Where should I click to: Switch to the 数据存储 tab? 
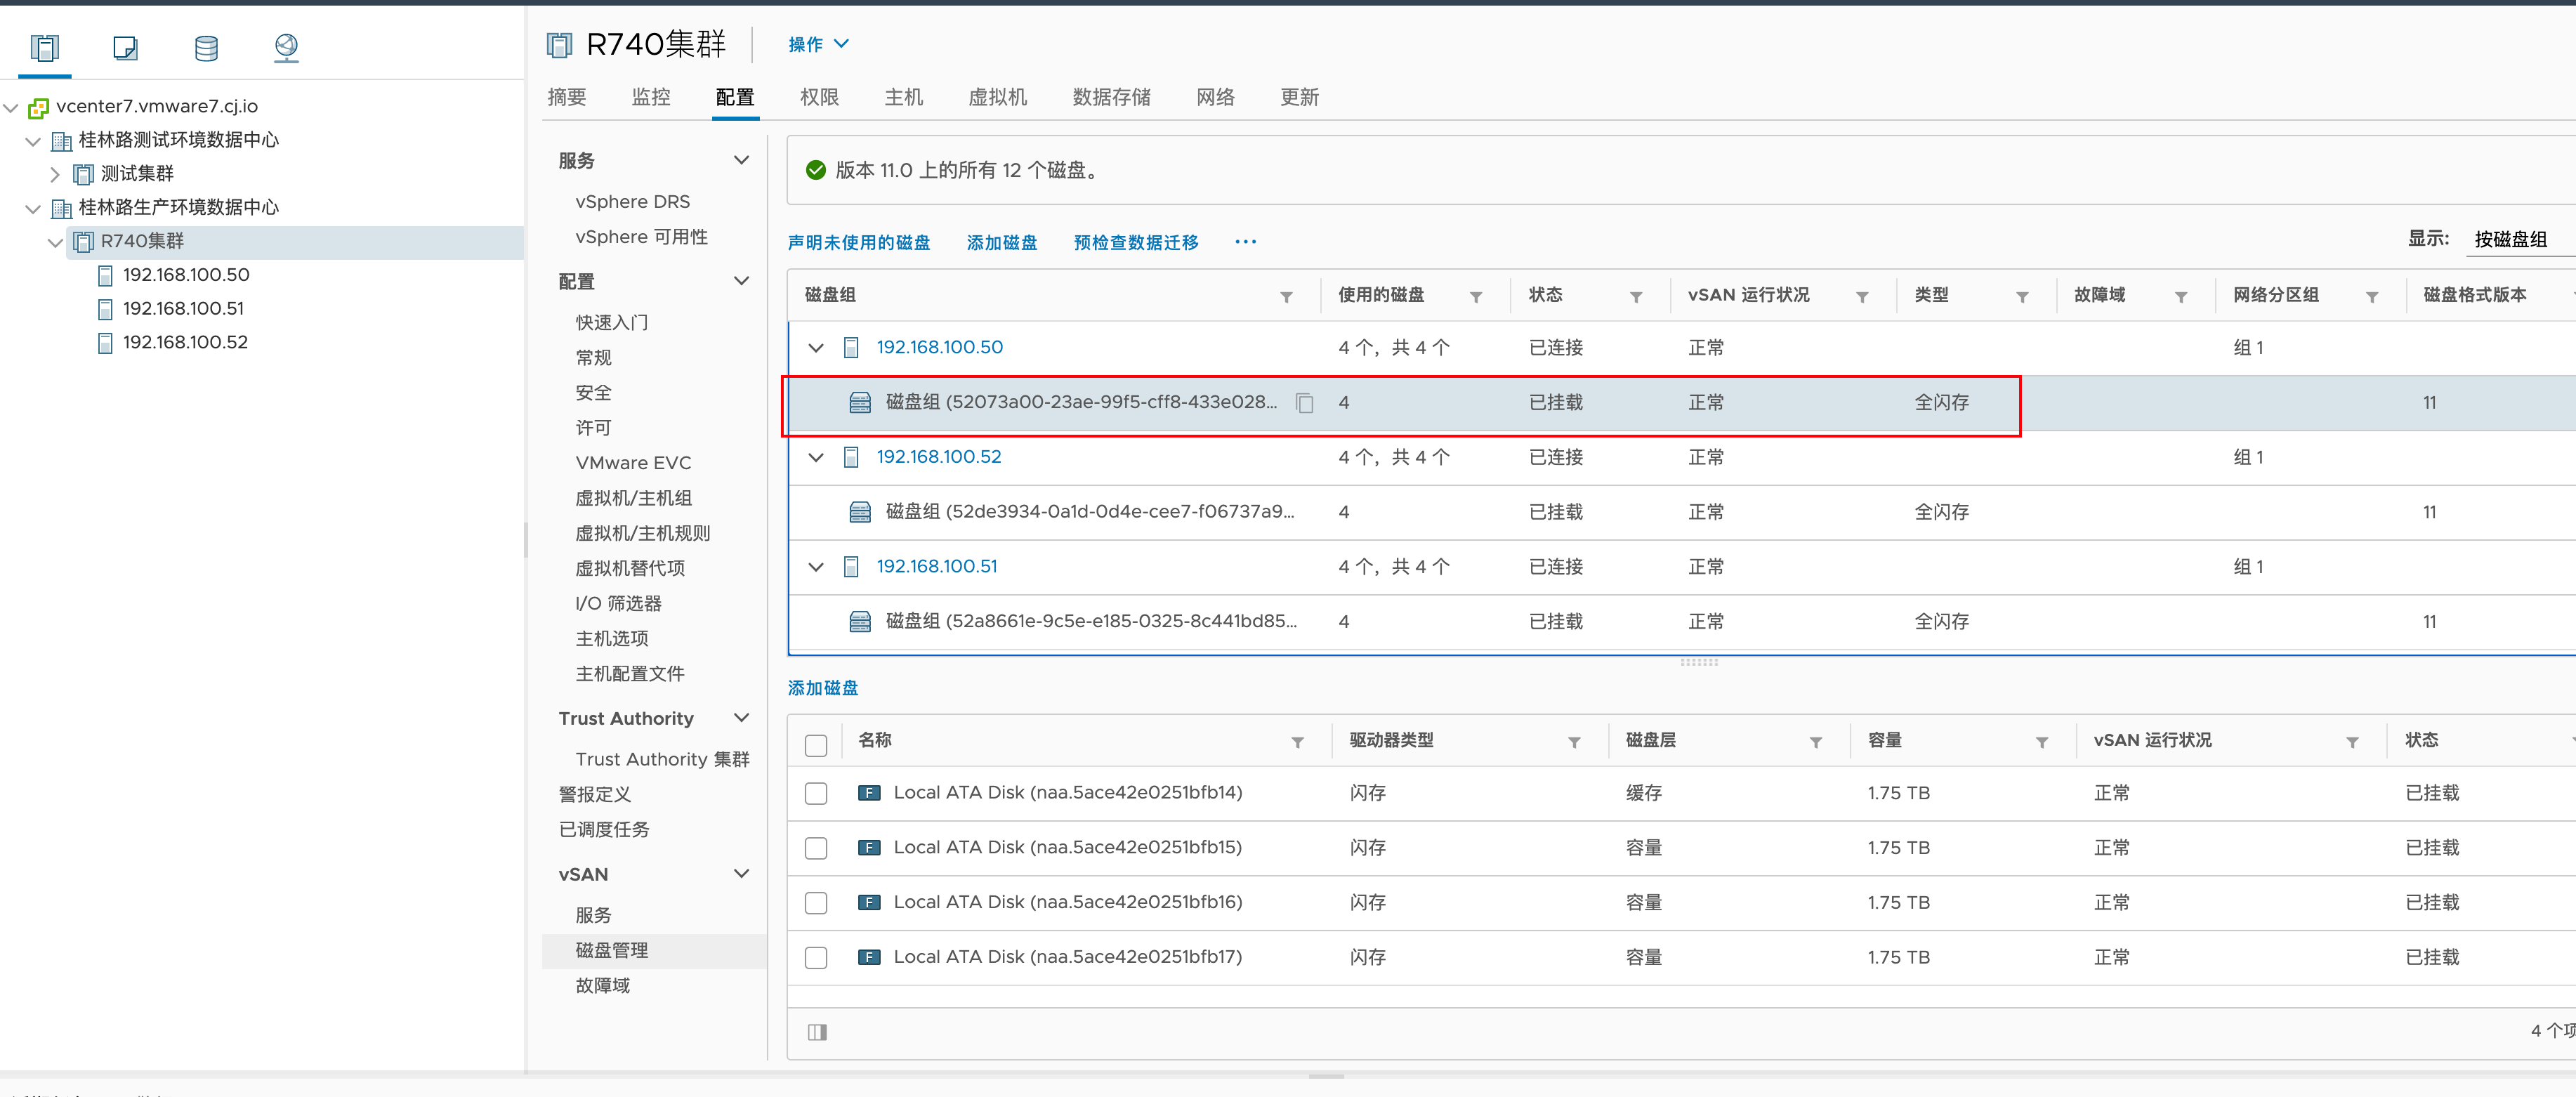(x=1111, y=97)
